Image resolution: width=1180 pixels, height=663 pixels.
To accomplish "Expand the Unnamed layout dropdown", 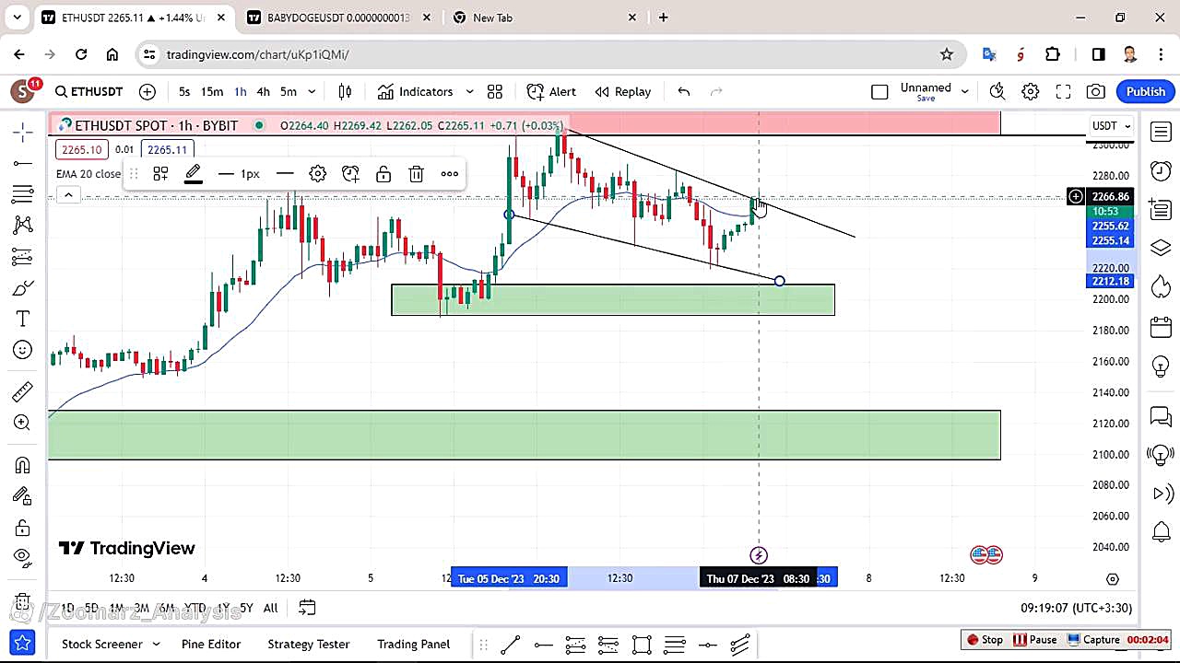I will [x=964, y=91].
